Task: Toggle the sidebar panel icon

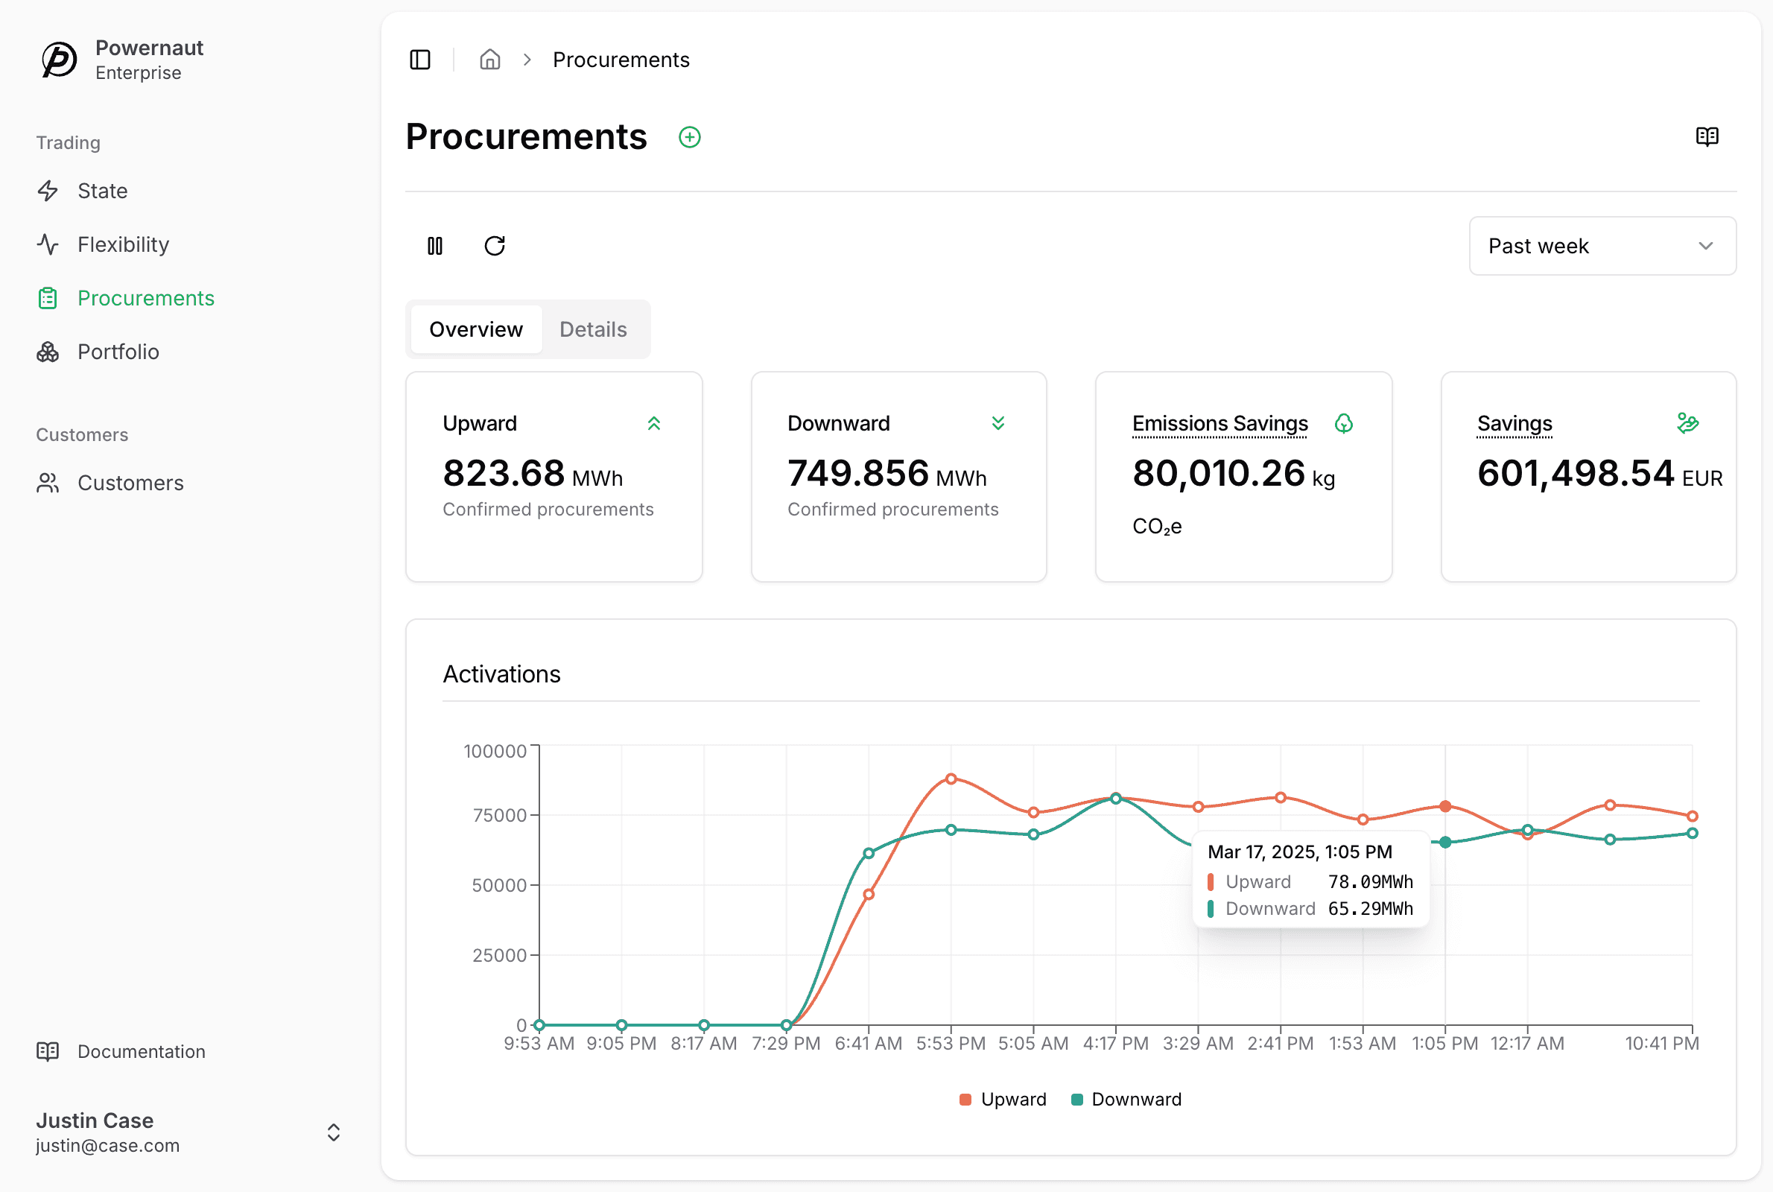Action: [419, 60]
